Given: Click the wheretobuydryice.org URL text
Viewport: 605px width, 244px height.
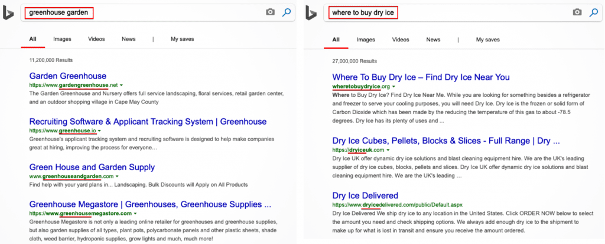Looking at the screenshot, I should (x=361, y=86).
